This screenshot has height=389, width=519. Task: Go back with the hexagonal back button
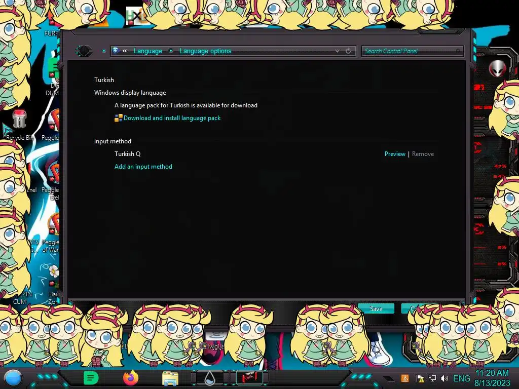(84, 51)
